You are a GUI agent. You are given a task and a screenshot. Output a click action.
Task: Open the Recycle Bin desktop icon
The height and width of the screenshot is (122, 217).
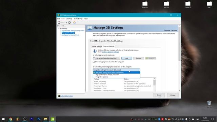point(209,104)
